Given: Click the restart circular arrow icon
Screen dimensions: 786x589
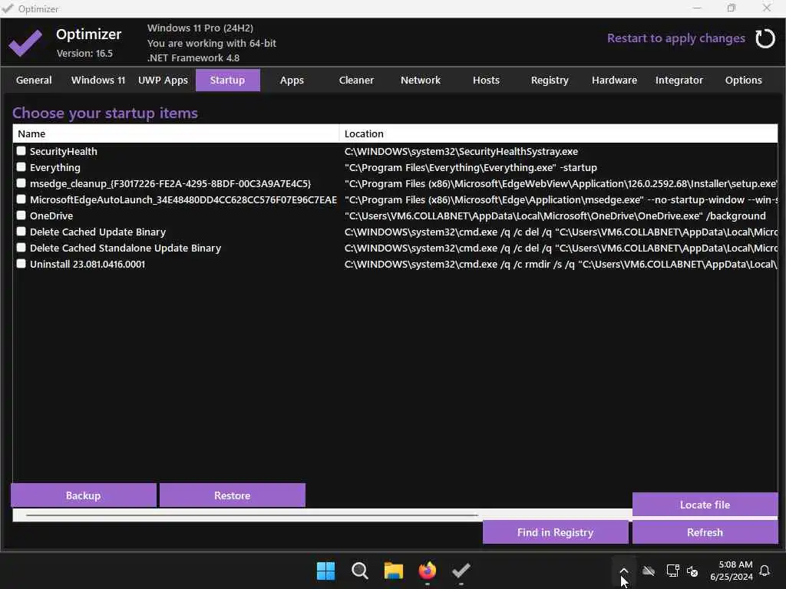Looking at the screenshot, I should 765,38.
